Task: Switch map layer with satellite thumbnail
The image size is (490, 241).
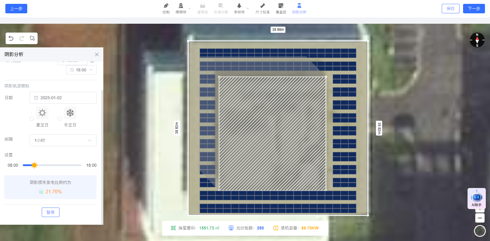Action: pyautogui.click(x=480, y=231)
